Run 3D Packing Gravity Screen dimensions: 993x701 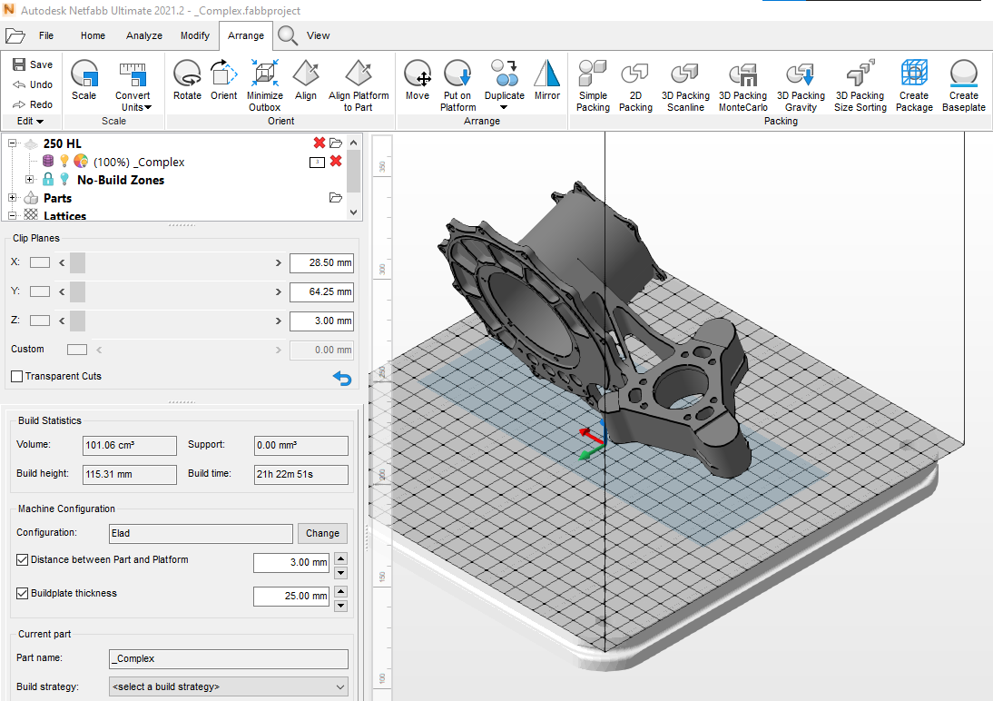[x=801, y=86]
